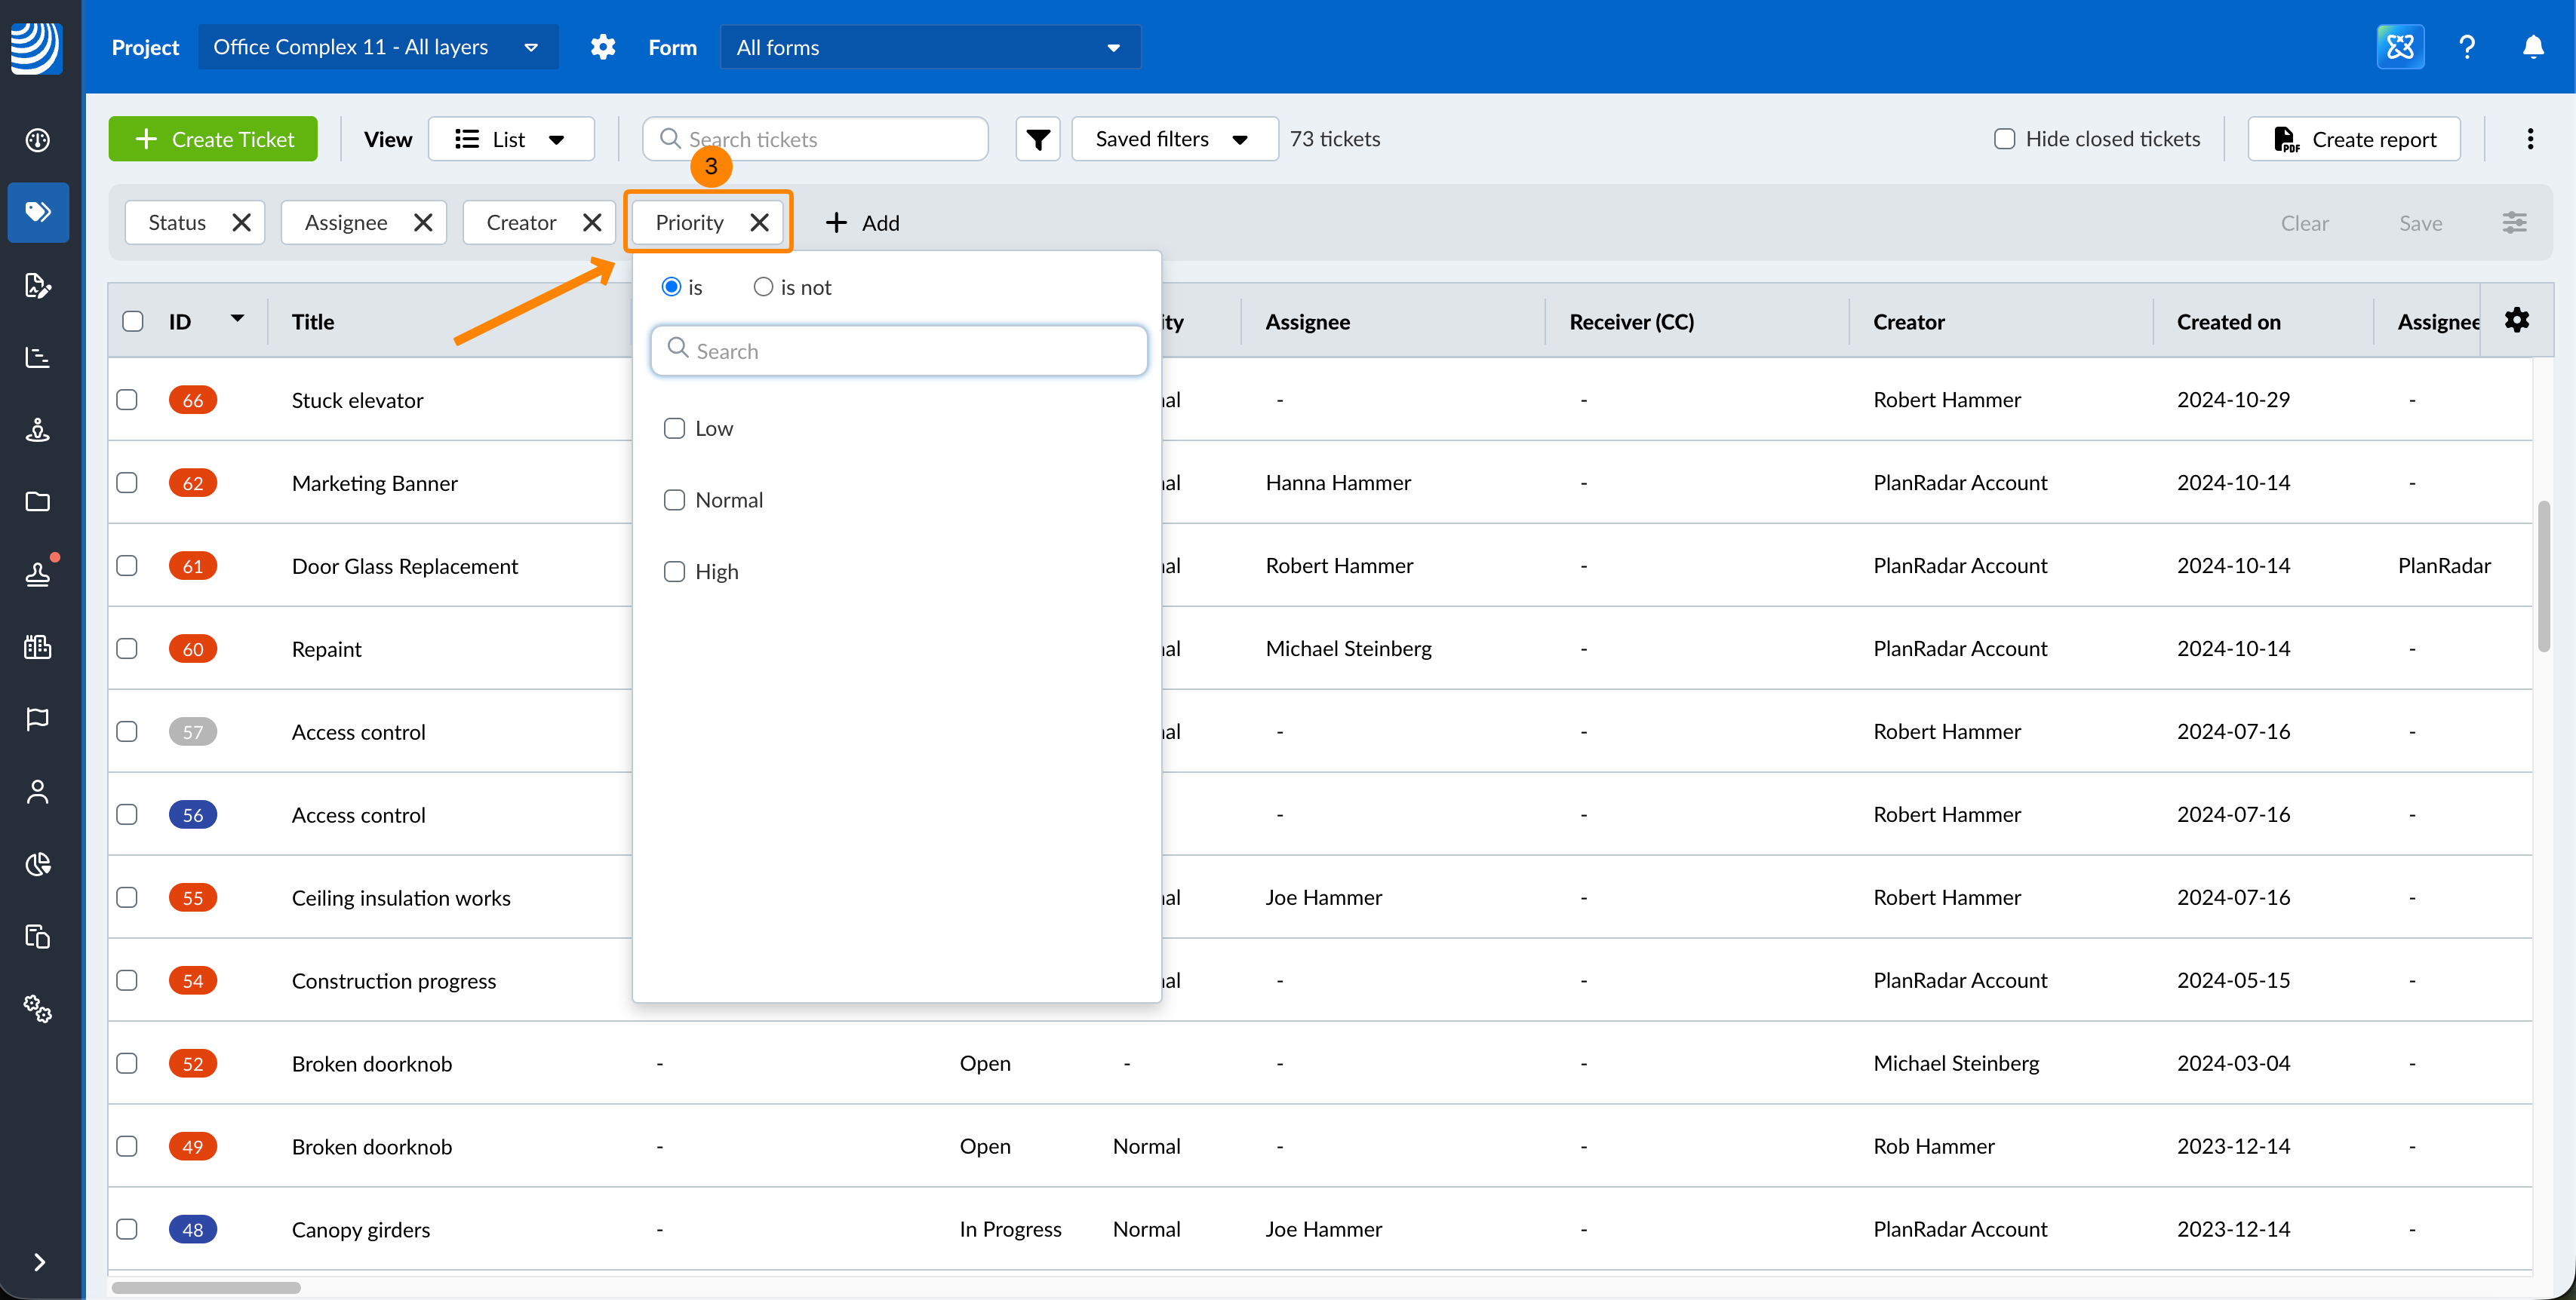Click Add to add a filter
This screenshot has height=1300, width=2576.
click(862, 223)
